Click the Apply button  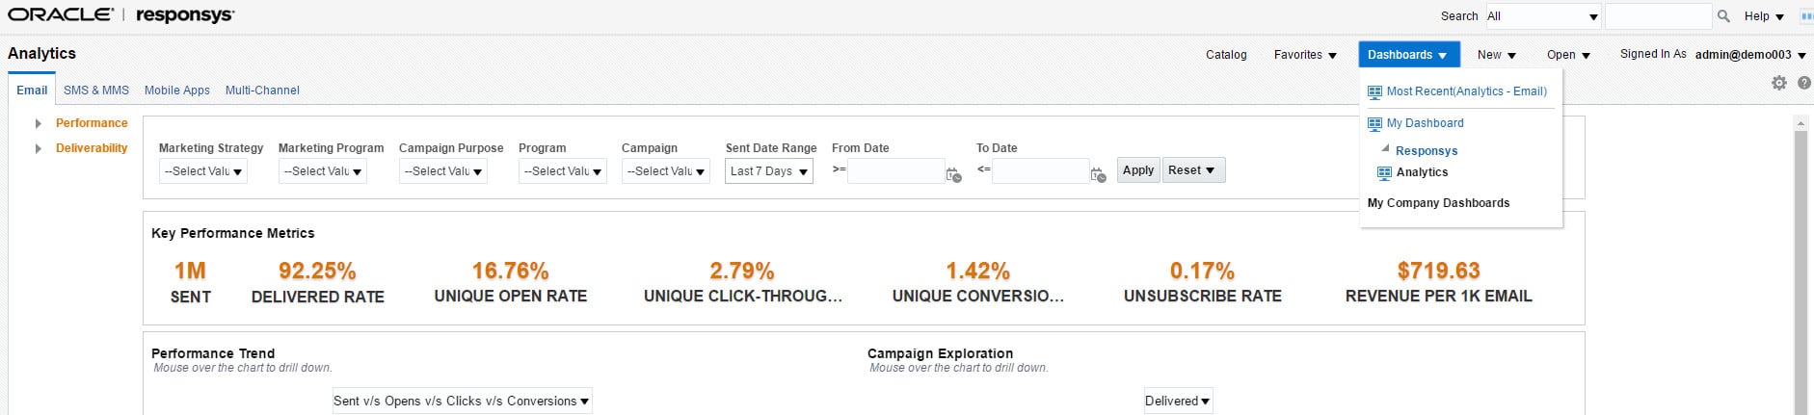point(1138,170)
